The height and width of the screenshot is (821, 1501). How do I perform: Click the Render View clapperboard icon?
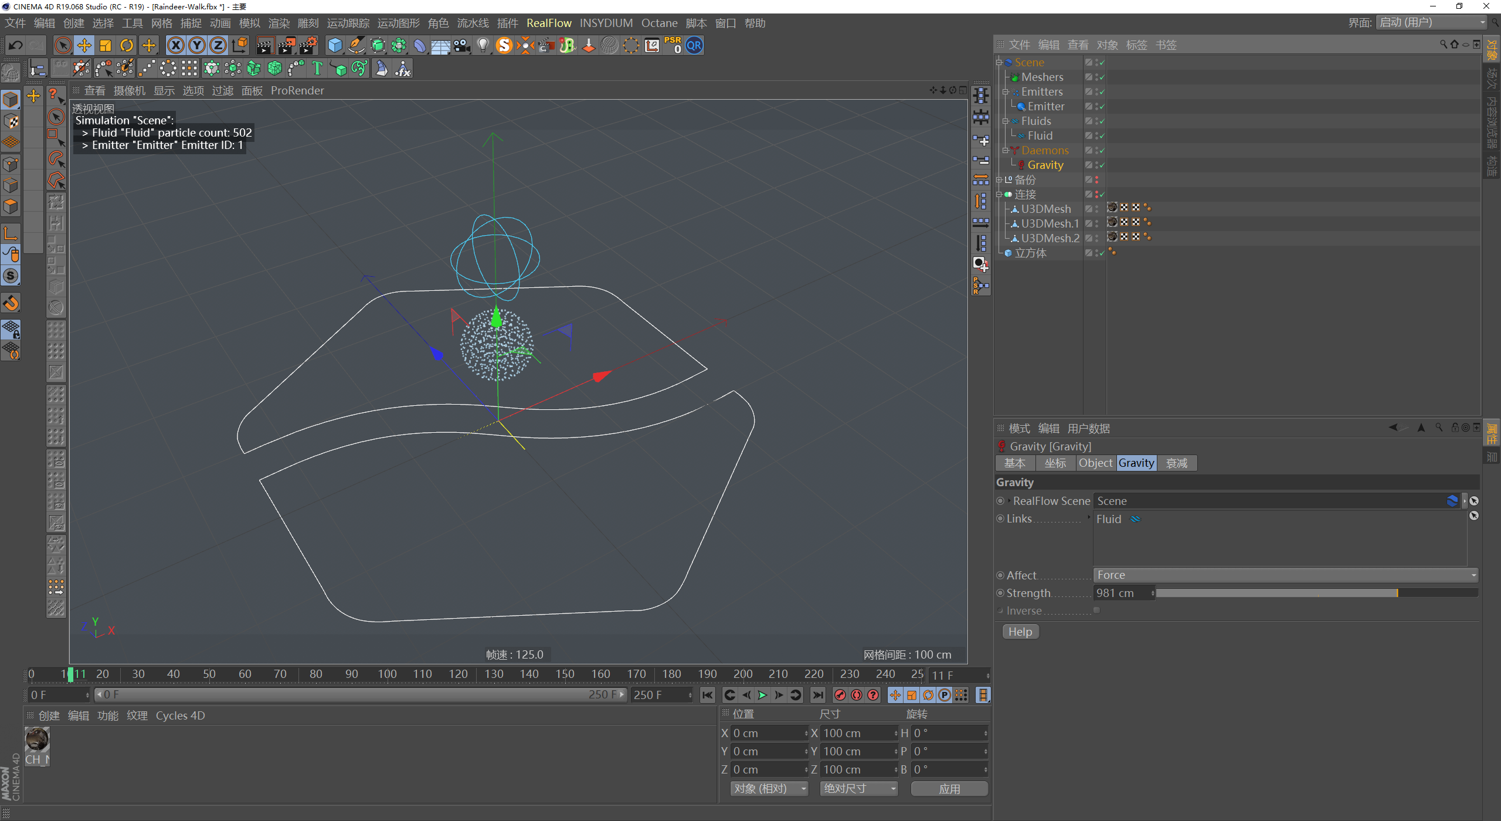click(265, 46)
